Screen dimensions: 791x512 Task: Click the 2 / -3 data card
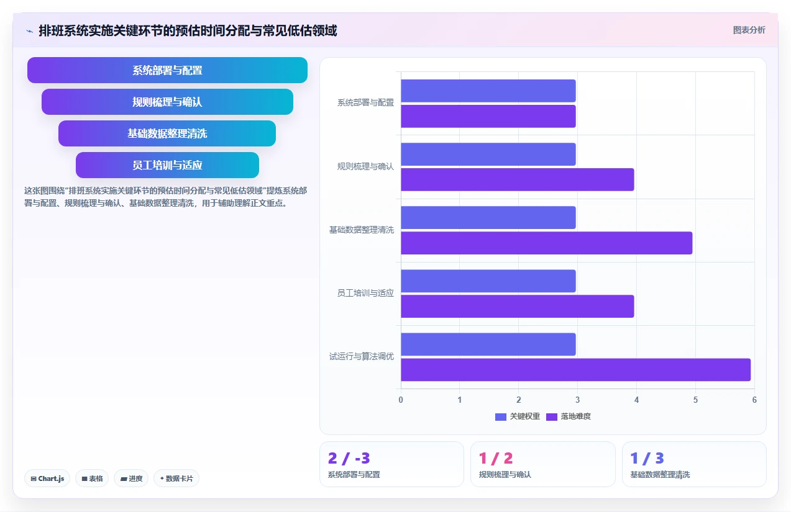[391, 464]
